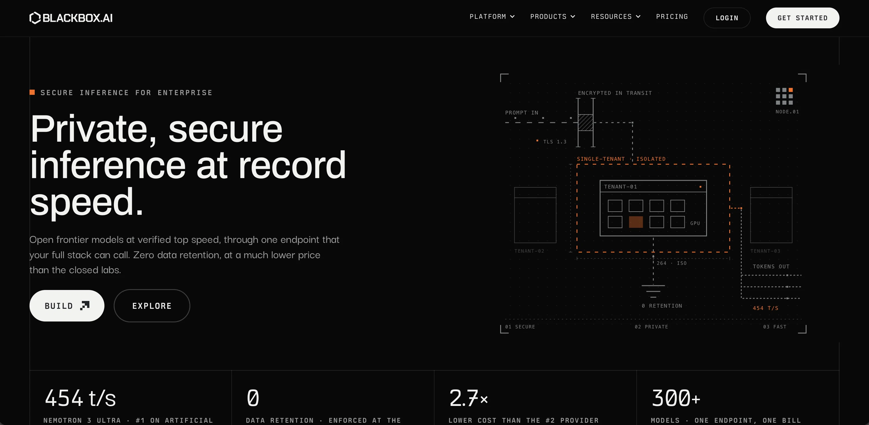
Task: Click the '0' data retention stat
Action: pos(253,398)
